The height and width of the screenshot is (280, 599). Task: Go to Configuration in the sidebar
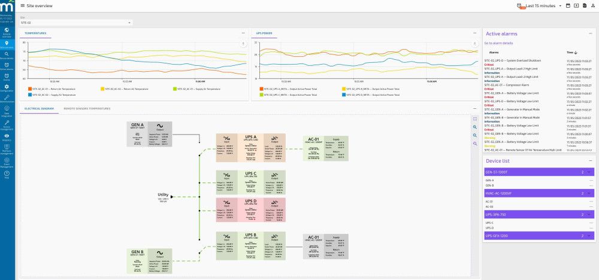pyautogui.click(x=7, y=88)
